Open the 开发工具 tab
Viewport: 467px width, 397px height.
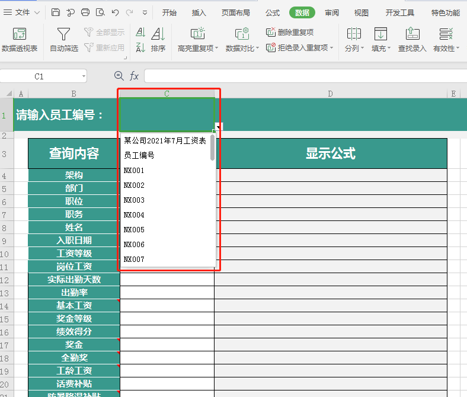(399, 13)
